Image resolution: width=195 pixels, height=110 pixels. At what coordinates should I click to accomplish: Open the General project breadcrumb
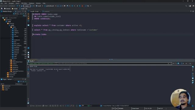pos(7,9)
